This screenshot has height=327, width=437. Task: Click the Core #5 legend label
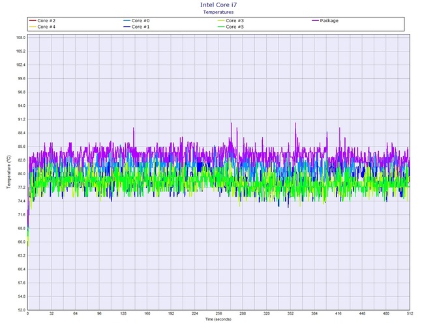pos(235,27)
